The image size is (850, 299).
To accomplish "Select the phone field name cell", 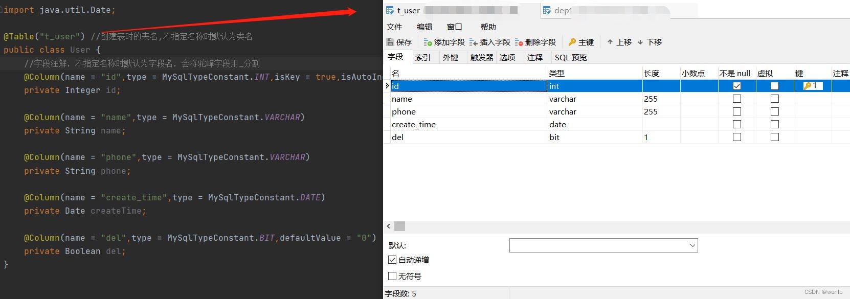I will point(469,111).
